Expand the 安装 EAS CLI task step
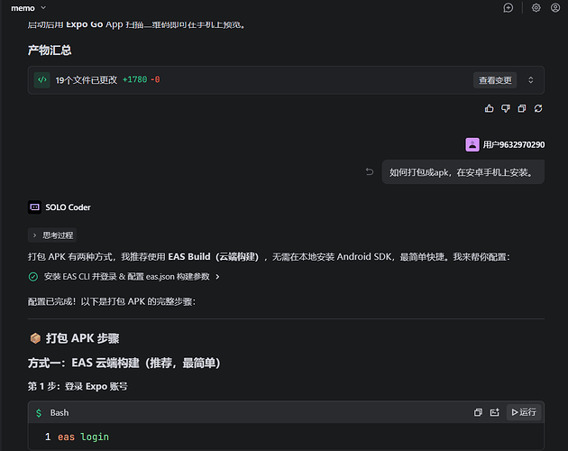Viewport: 568px width, 451px height. [217, 277]
